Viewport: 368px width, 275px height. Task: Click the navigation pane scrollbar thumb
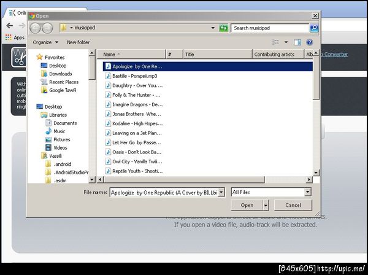pyautogui.click(x=92, y=68)
